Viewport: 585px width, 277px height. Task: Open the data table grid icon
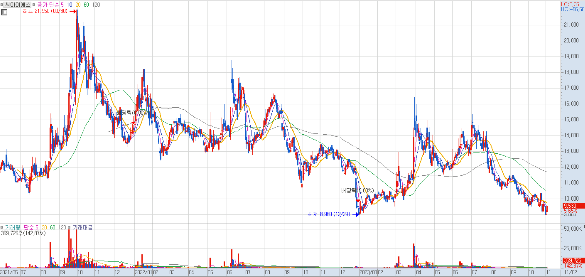[4, 12]
